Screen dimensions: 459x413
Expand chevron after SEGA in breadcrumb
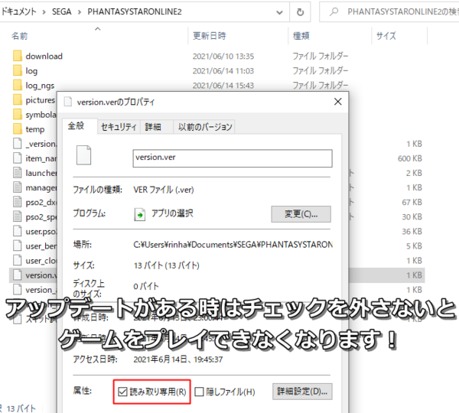[x=80, y=12]
